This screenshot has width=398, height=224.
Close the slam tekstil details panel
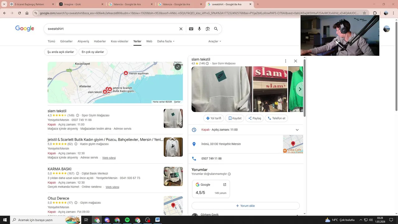(295, 61)
